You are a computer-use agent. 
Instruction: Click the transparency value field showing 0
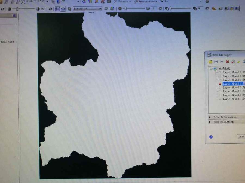pos(200,8)
